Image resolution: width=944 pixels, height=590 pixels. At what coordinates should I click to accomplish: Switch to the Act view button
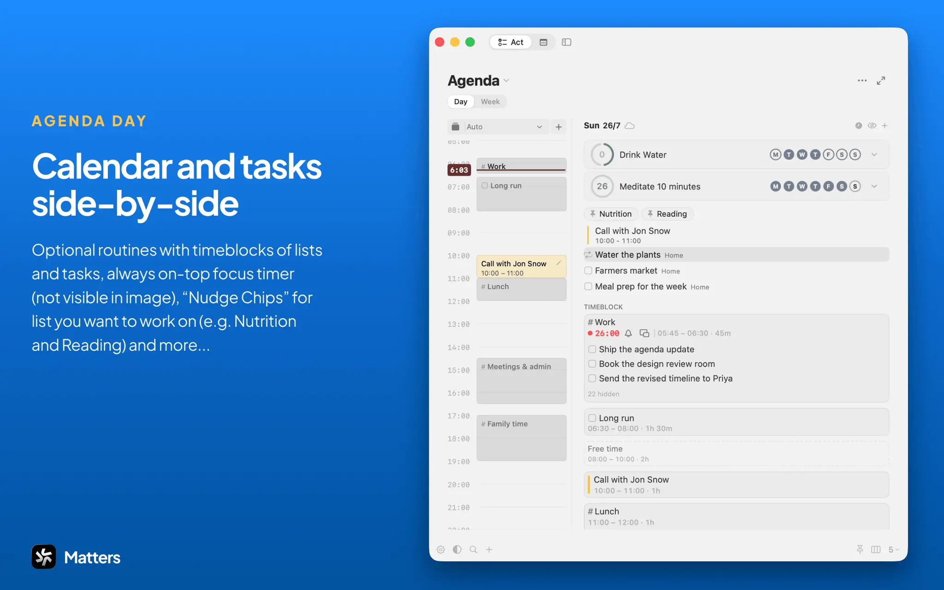tap(510, 42)
